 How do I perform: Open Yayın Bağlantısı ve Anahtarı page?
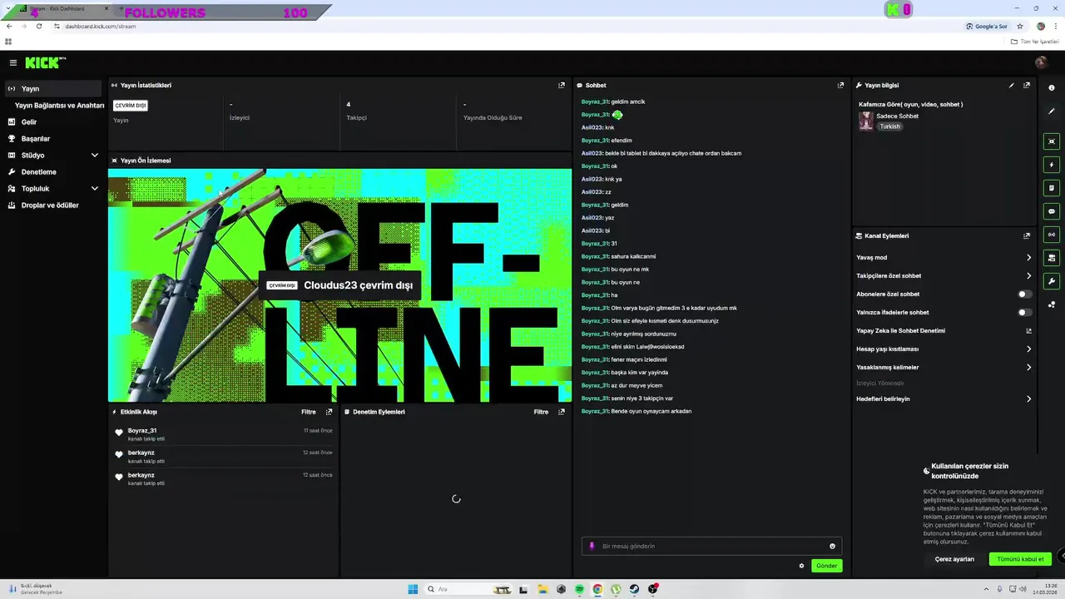pyautogui.click(x=59, y=106)
